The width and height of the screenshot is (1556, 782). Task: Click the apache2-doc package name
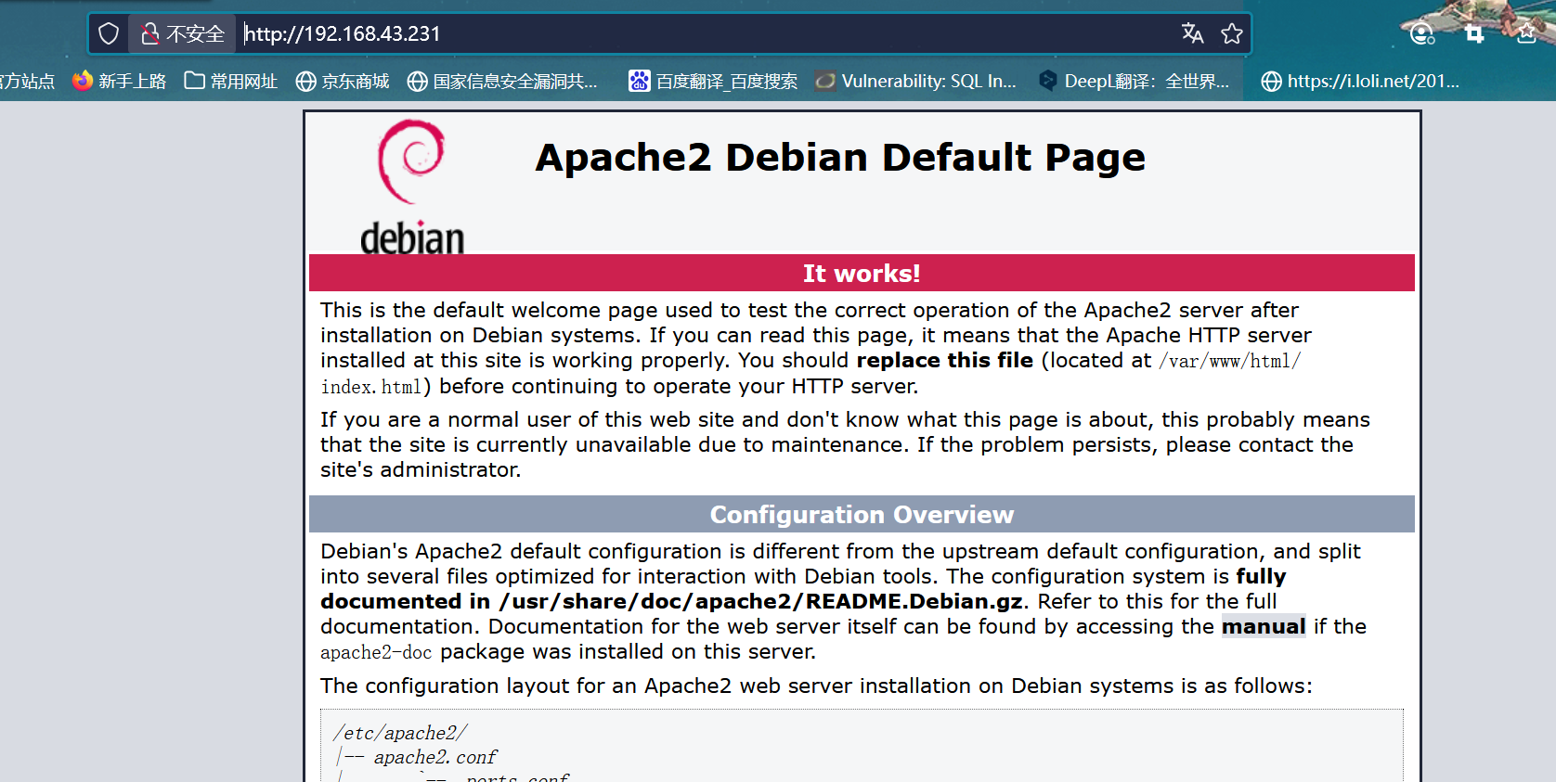coord(376,652)
